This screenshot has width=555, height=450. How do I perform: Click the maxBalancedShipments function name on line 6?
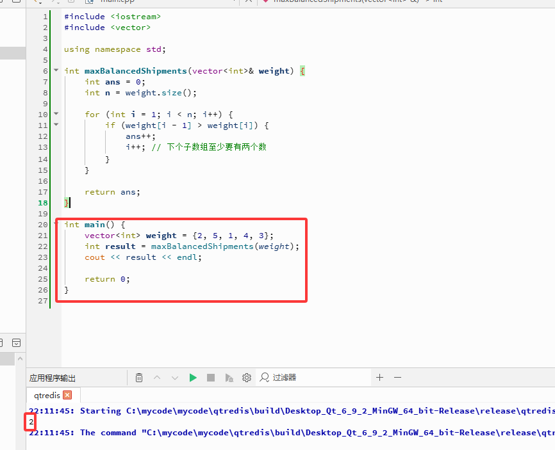coord(136,71)
